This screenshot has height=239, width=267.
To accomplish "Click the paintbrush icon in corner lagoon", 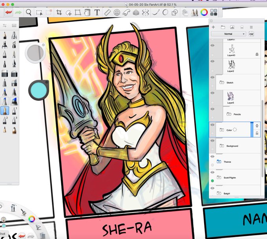I will [23, 212].
